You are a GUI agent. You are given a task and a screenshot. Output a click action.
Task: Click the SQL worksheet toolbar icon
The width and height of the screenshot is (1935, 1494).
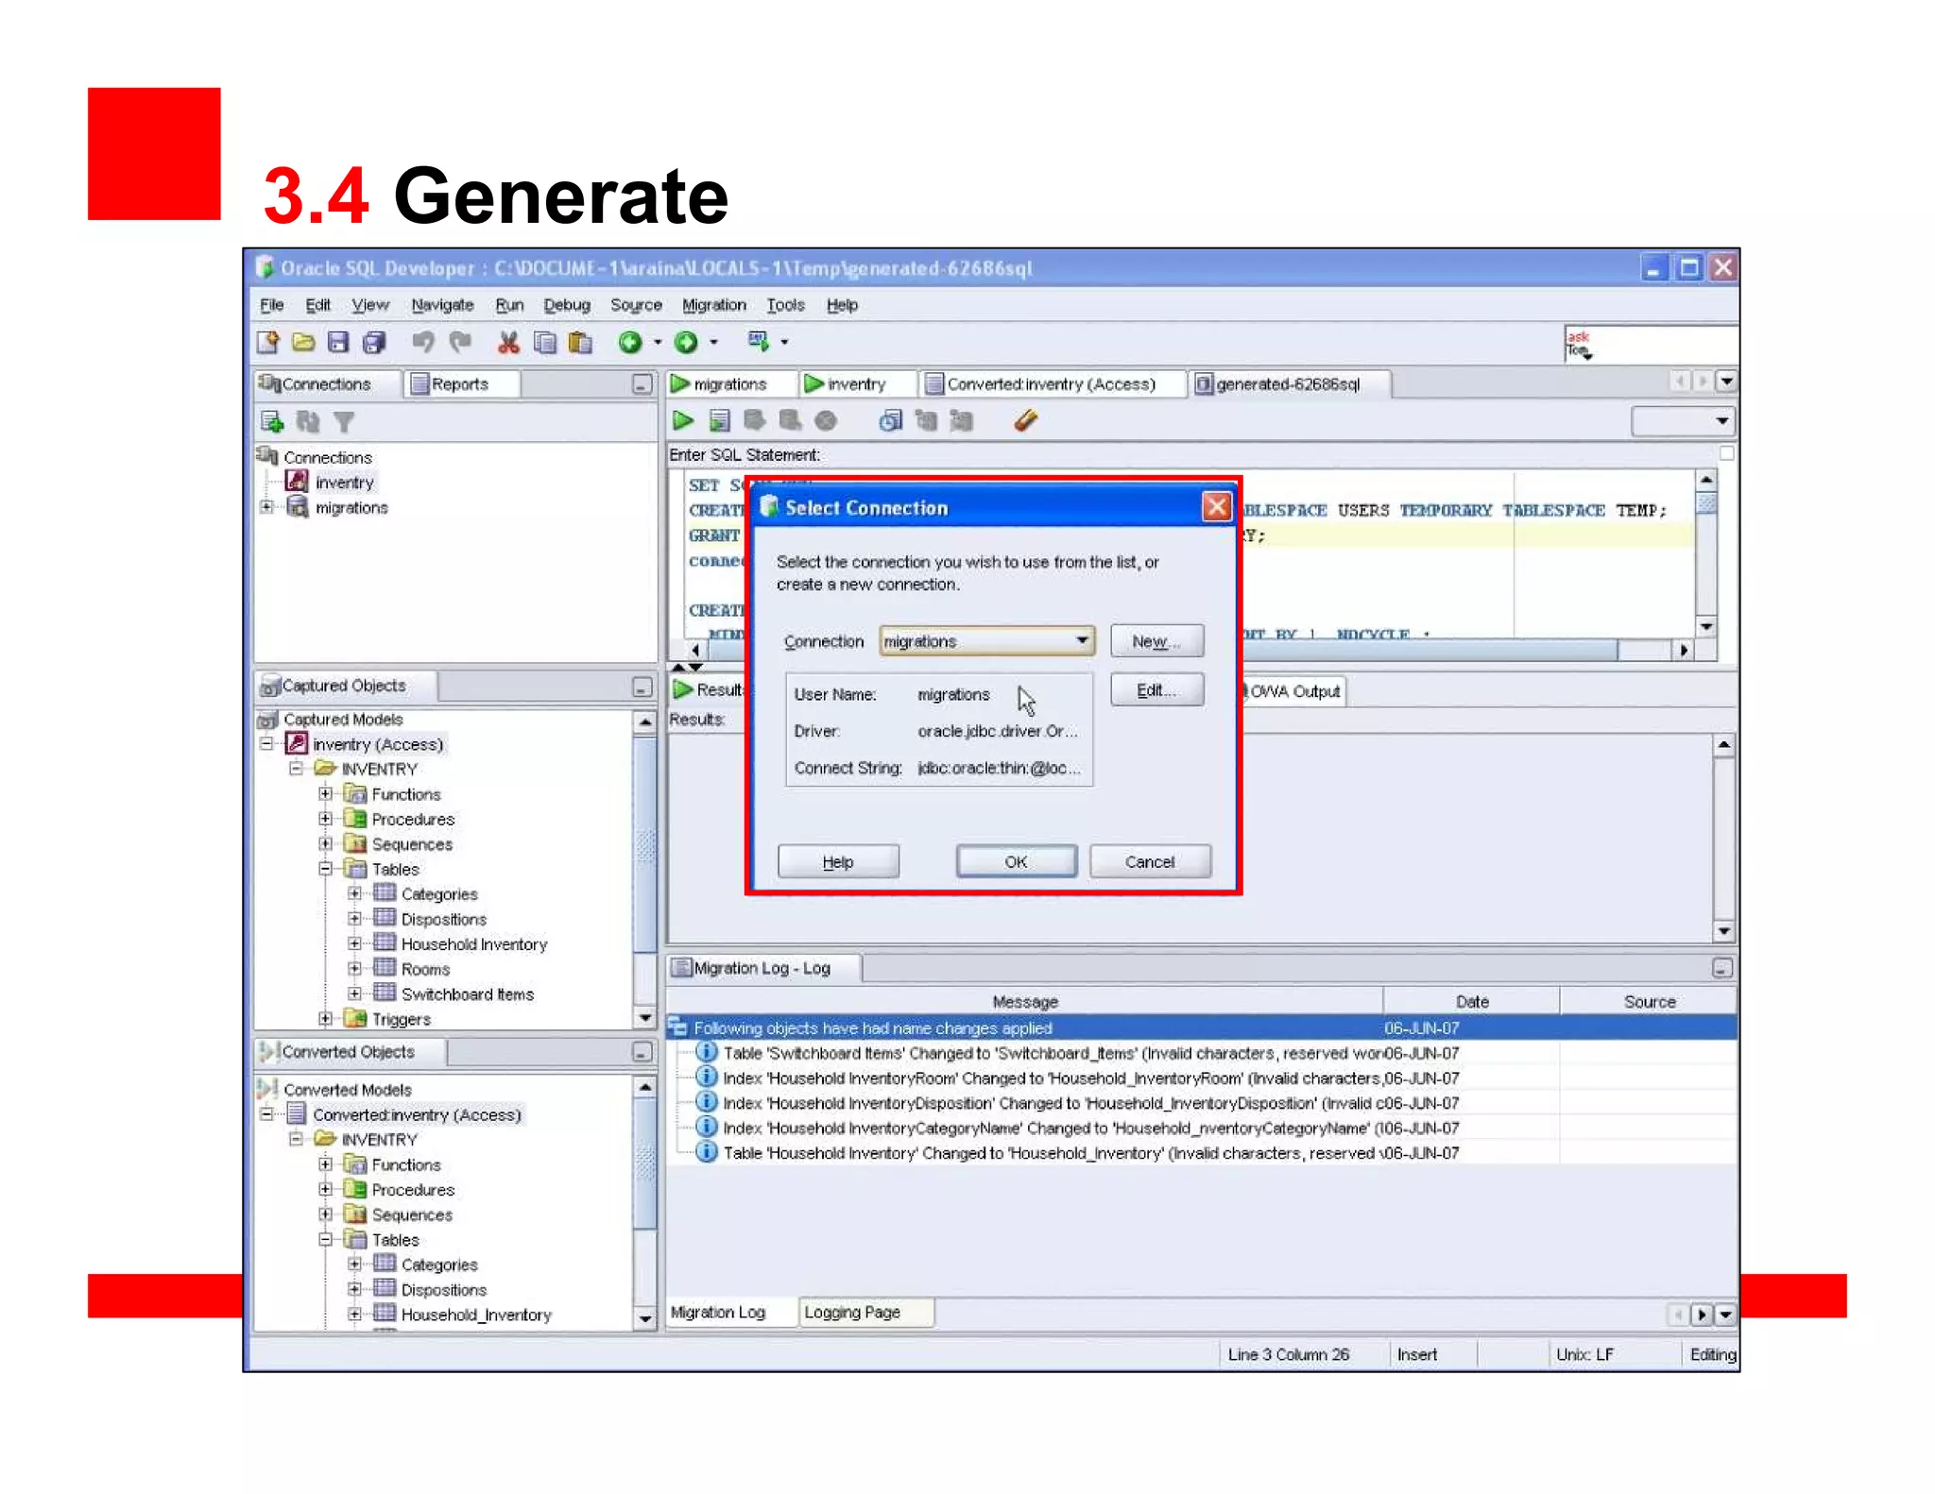(759, 341)
